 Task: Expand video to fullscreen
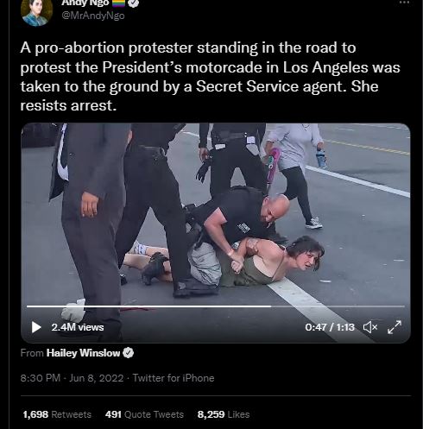(x=395, y=327)
